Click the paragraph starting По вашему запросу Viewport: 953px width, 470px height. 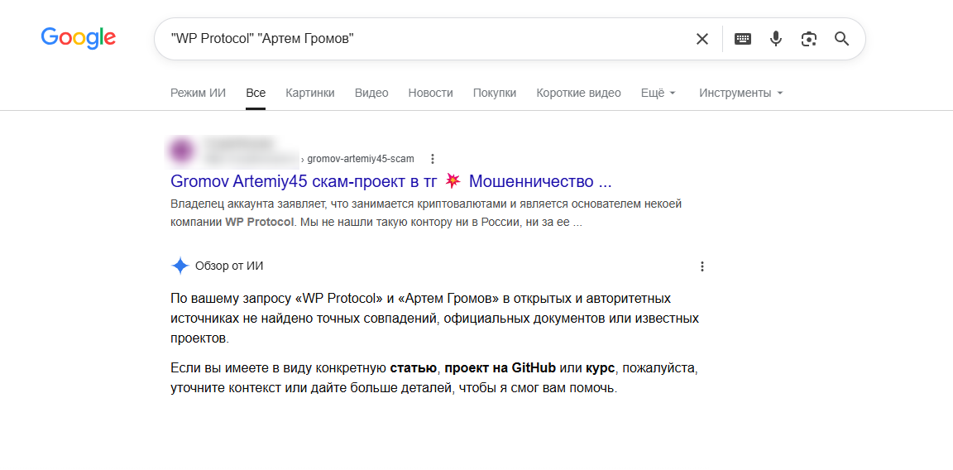pos(434,319)
